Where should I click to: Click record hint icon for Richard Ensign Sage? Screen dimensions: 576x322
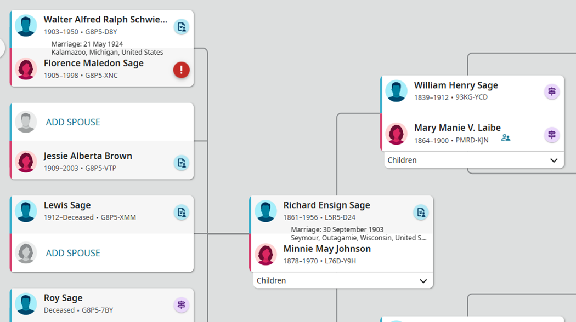point(421,212)
